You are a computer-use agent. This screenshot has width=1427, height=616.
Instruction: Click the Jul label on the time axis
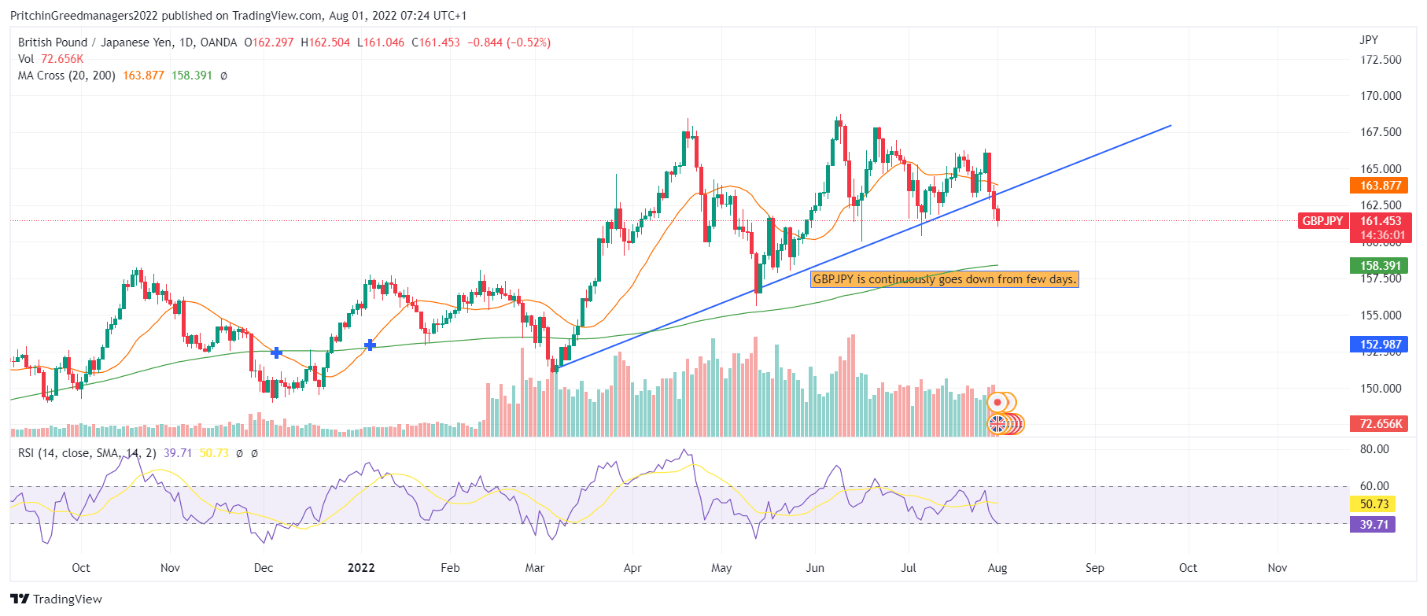click(909, 568)
